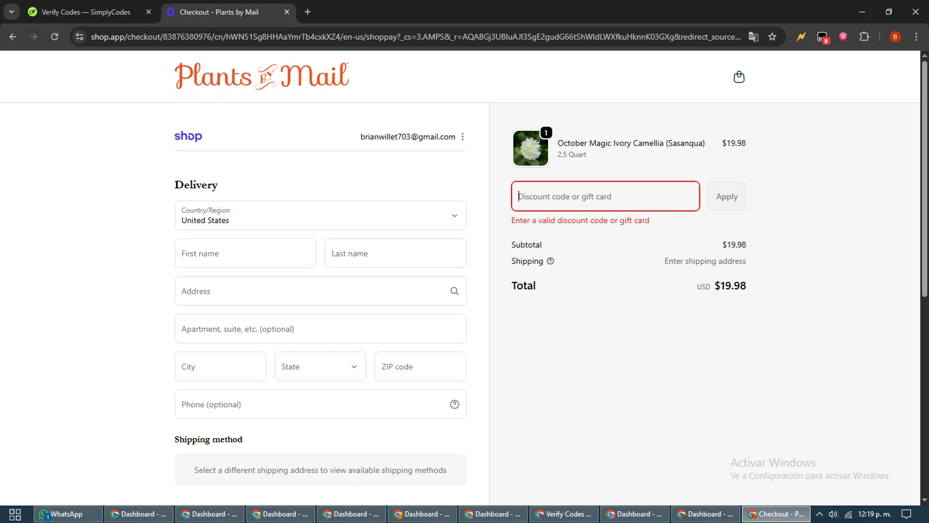Click the network Wi-Fi tray icon
This screenshot has height=523, width=929.
(848, 514)
